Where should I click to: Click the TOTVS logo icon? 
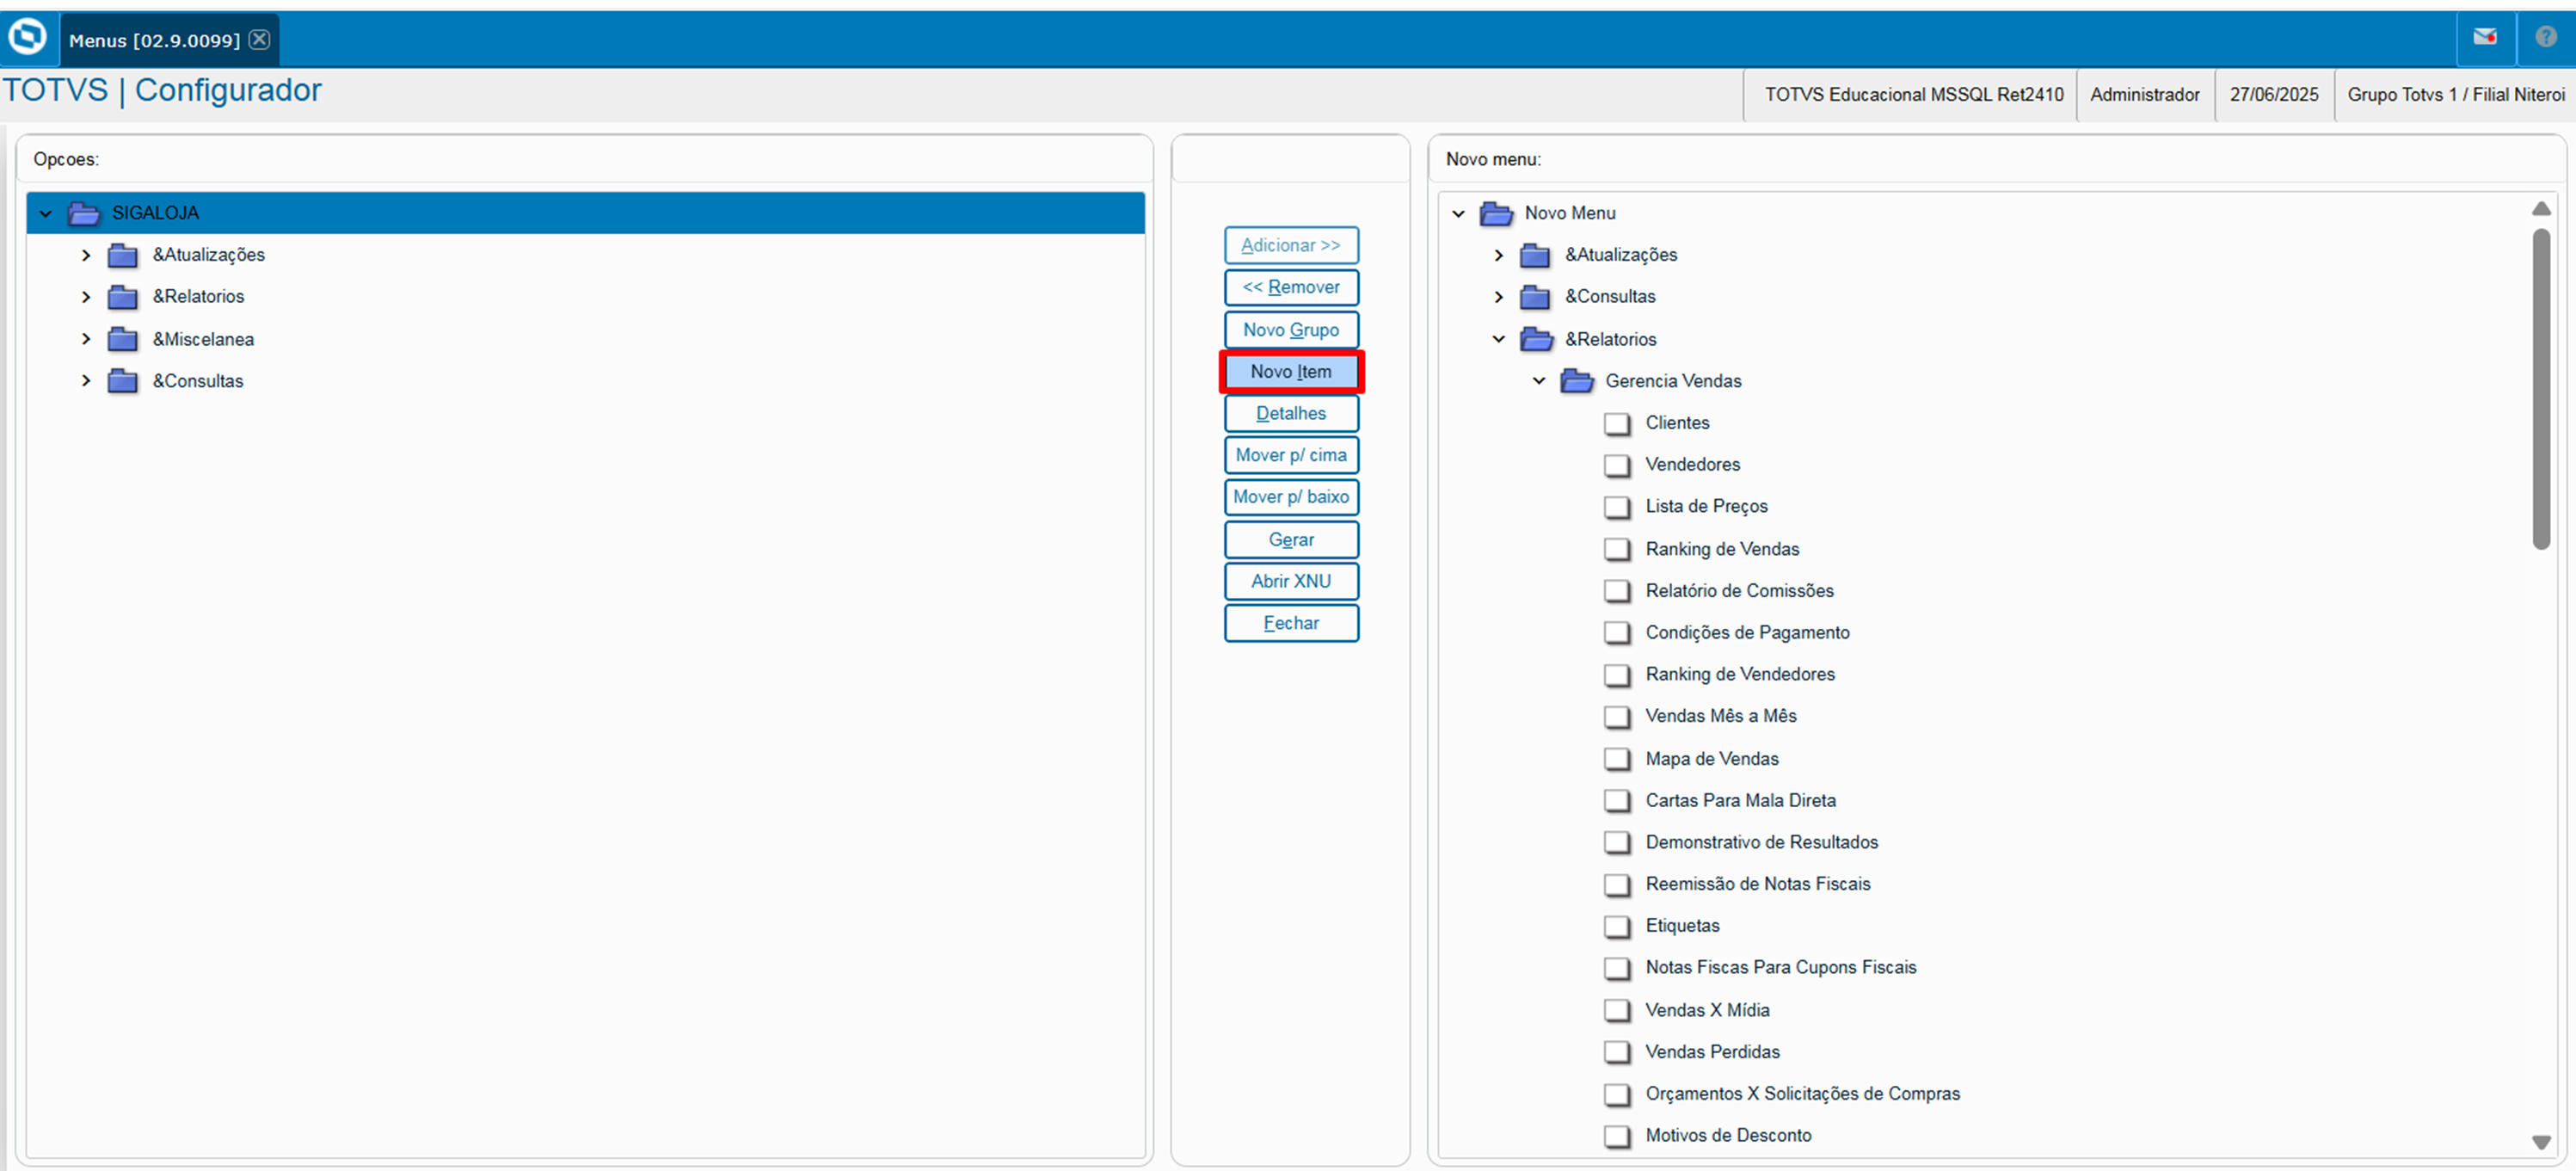click(27, 38)
